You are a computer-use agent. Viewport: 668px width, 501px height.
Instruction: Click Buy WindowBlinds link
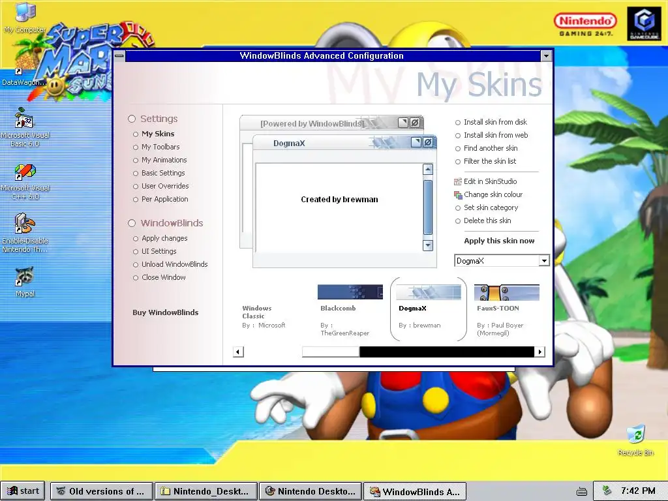pyautogui.click(x=165, y=312)
